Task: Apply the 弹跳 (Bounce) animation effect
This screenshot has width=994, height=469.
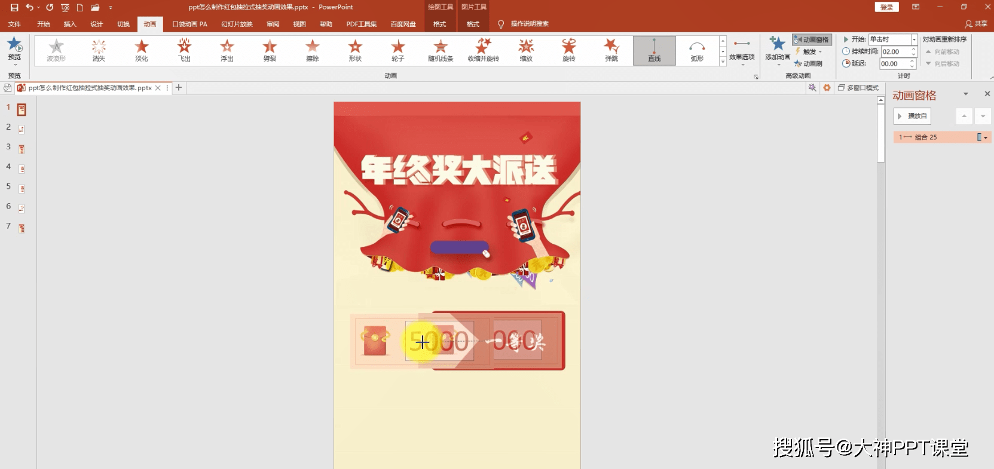Action: pos(612,50)
